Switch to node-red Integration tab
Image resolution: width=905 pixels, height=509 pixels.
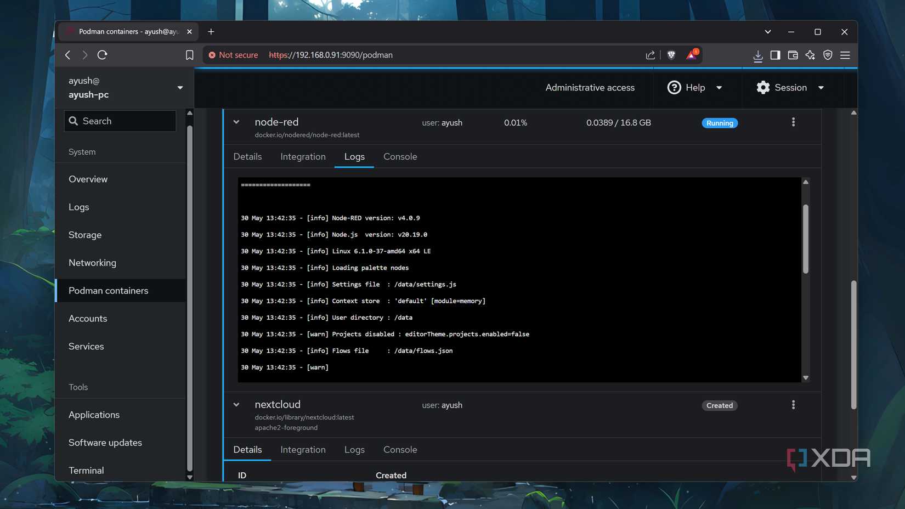coord(303,157)
